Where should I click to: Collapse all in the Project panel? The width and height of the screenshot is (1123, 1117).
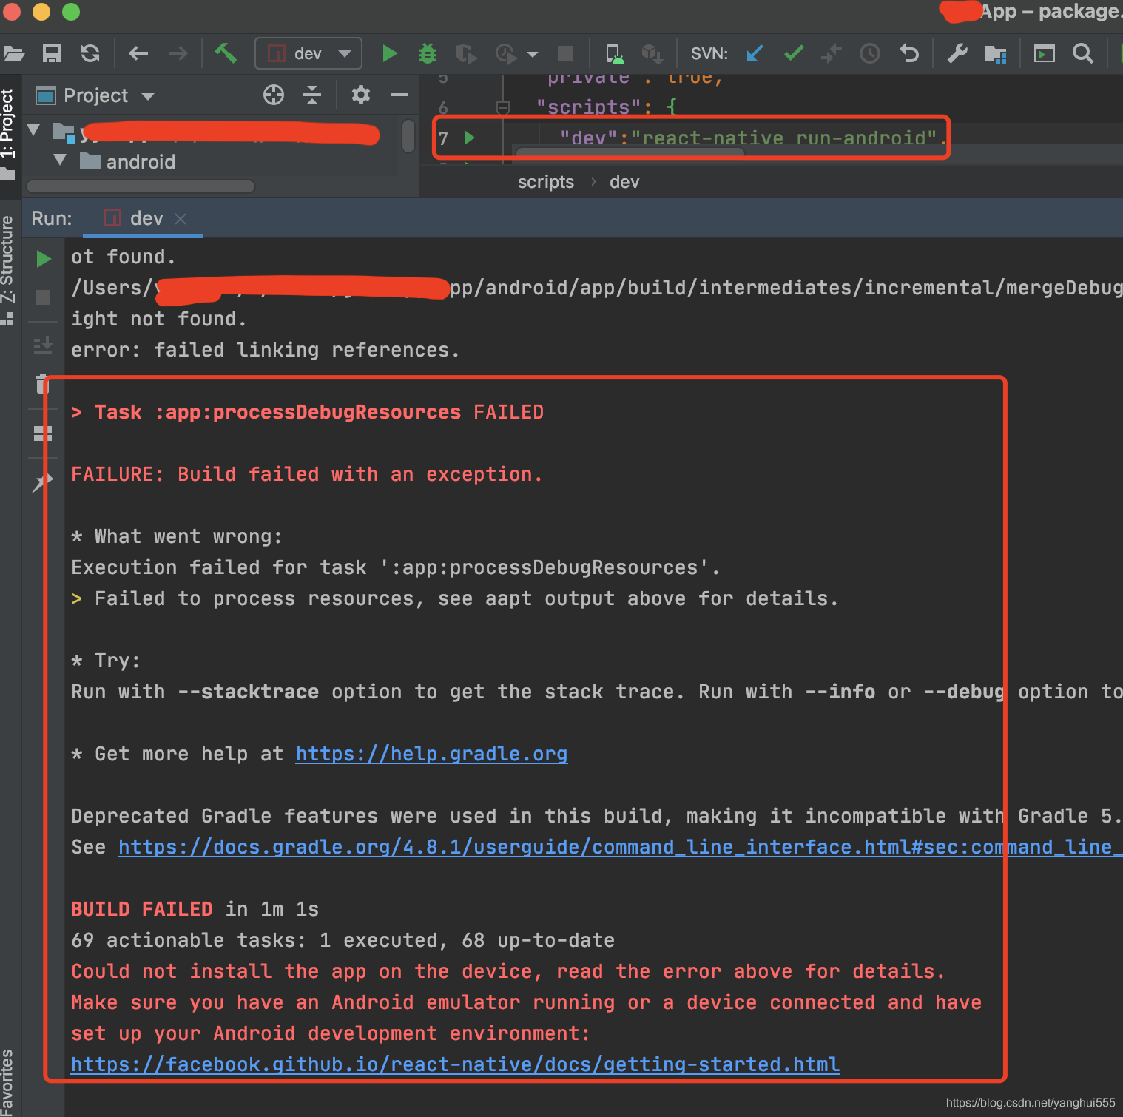[312, 95]
